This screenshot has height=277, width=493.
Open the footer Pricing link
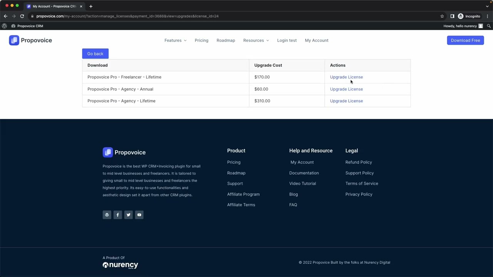pyautogui.click(x=234, y=162)
